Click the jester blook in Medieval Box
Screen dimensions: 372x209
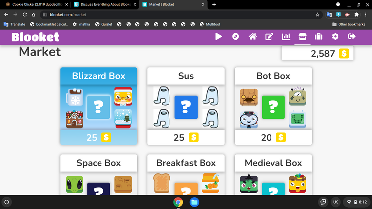coord(298,183)
